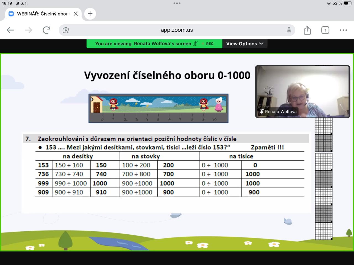Expand the View Options dropdown
Image resolution: width=354 pixels, height=265 pixels.
pyautogui.click(x=245, y=44)
